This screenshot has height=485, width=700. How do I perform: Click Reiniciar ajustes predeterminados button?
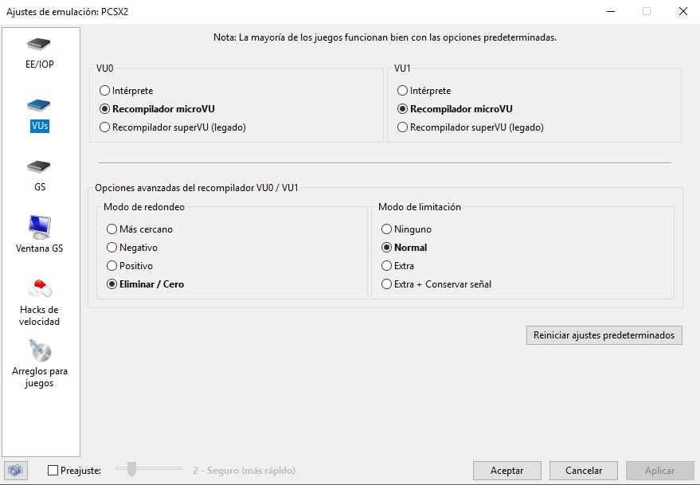[x=604, y=335]
